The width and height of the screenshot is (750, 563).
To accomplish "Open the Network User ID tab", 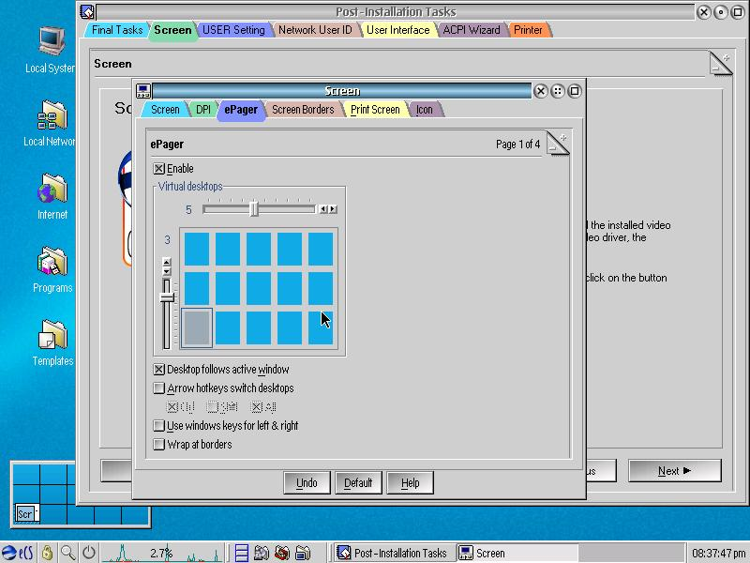I will coord(315,30).
